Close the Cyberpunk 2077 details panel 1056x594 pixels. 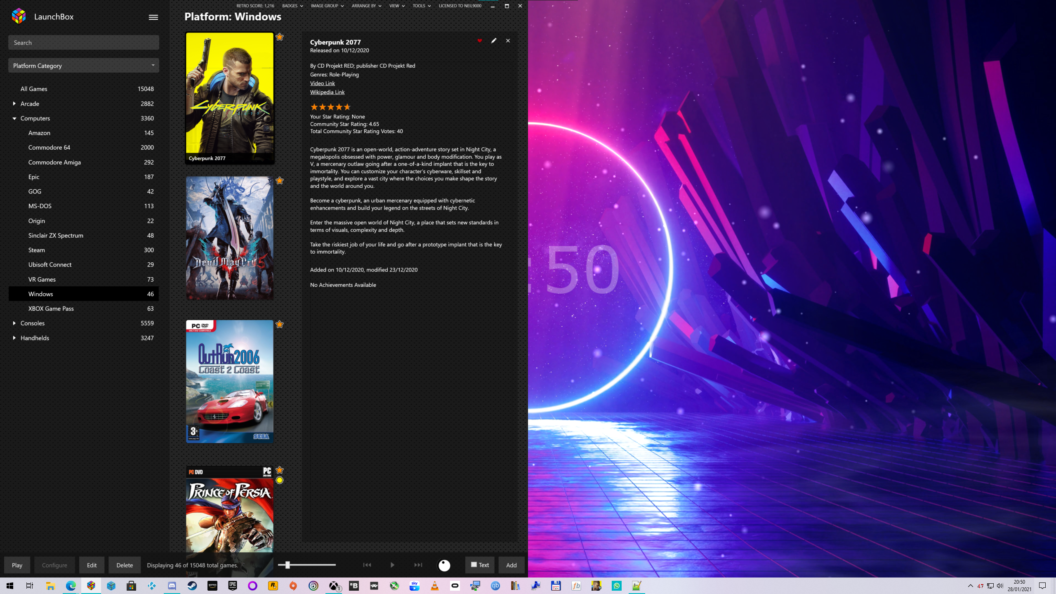508,41
